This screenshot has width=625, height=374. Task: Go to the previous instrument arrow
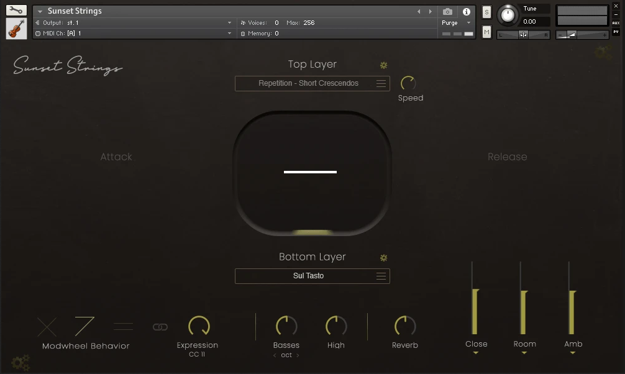[x=419, y=11]
